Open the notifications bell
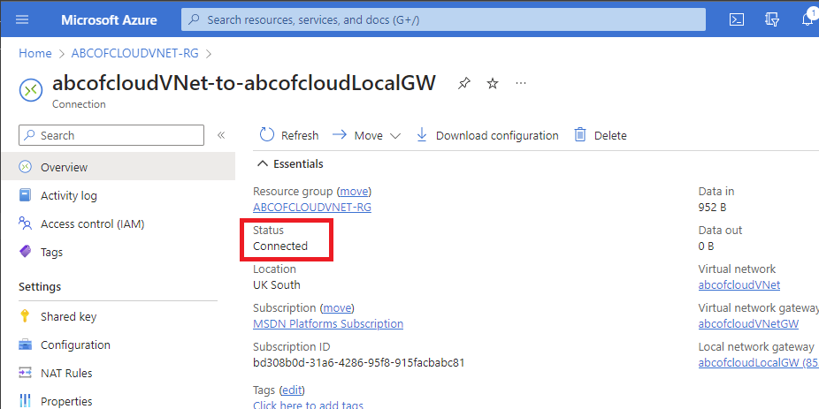The image size is (819, 409). pyautogui.click(x=808, y=19)
